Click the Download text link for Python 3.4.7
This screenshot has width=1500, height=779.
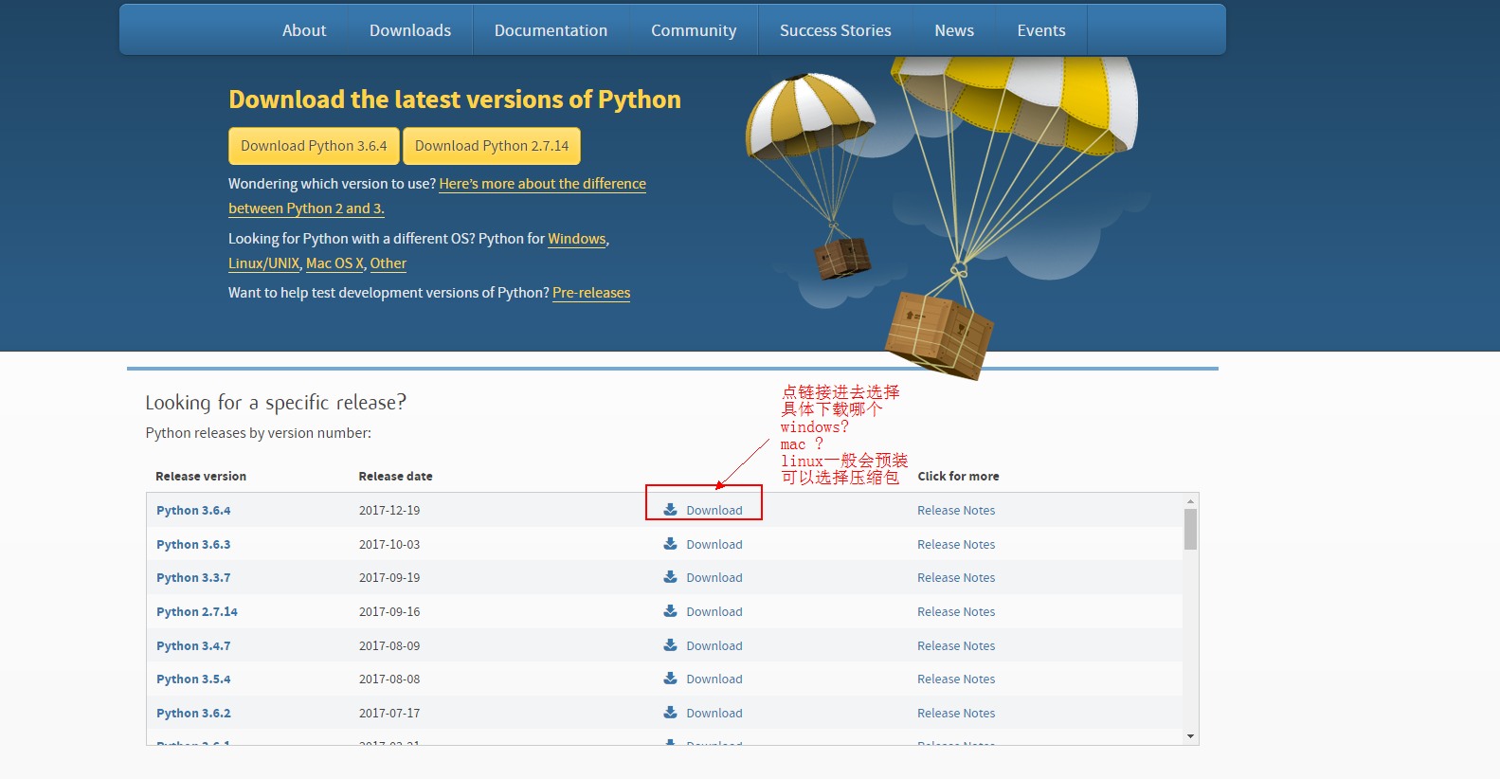714,645
